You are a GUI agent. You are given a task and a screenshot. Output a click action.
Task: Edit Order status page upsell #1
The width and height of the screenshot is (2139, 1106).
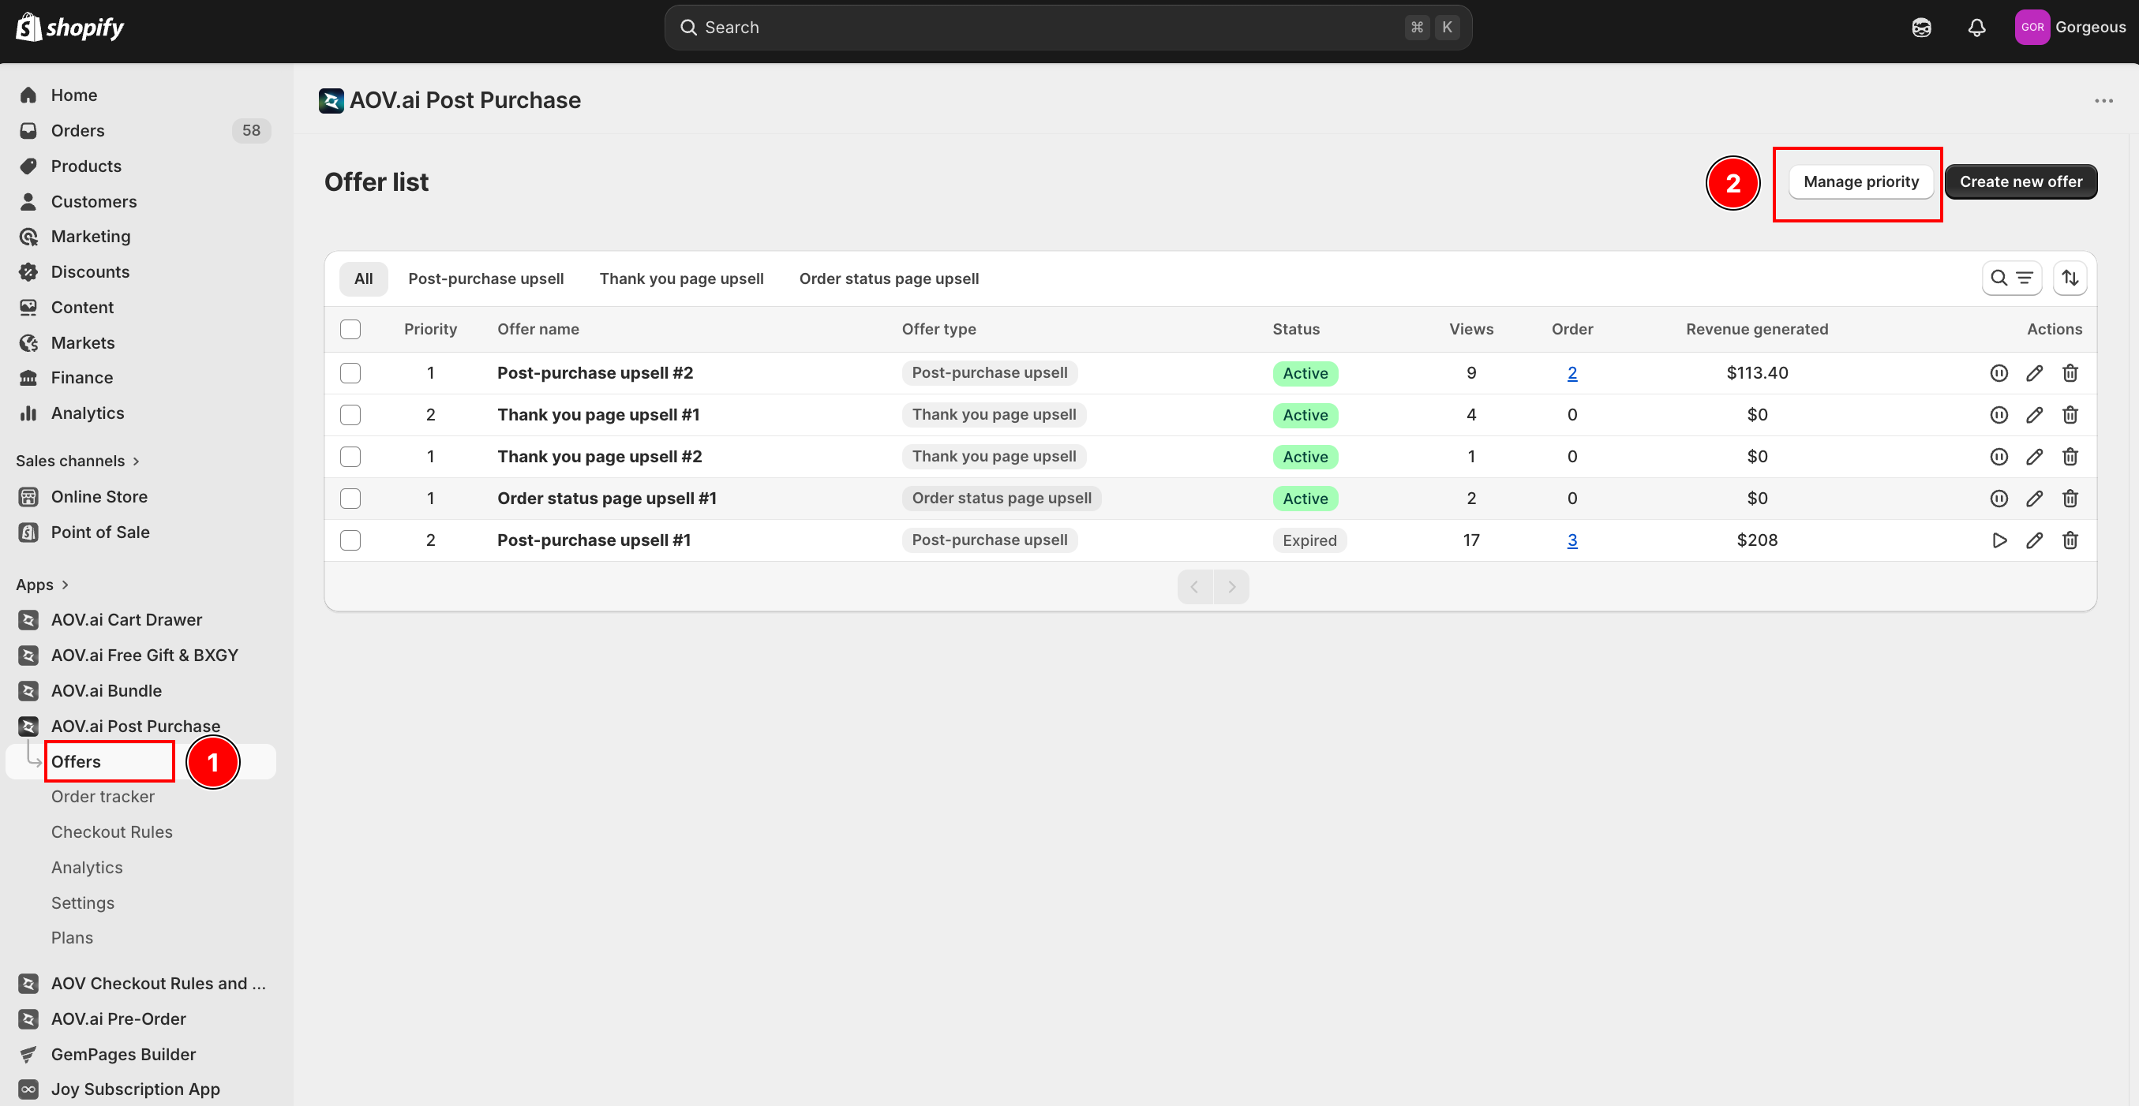pyautogui.click(x=2034, y=499)
